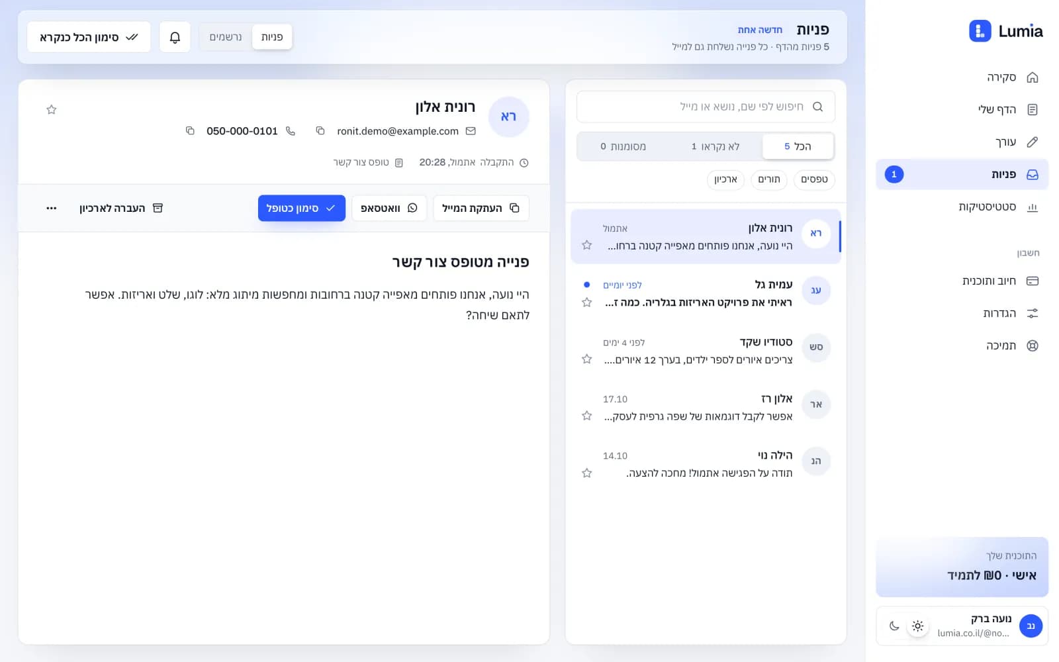Image resolution: width=1059 pixels, height=662 pixels.
Task: Click סימון הכל כנקרא button
Action: click(x=89, y=37)
